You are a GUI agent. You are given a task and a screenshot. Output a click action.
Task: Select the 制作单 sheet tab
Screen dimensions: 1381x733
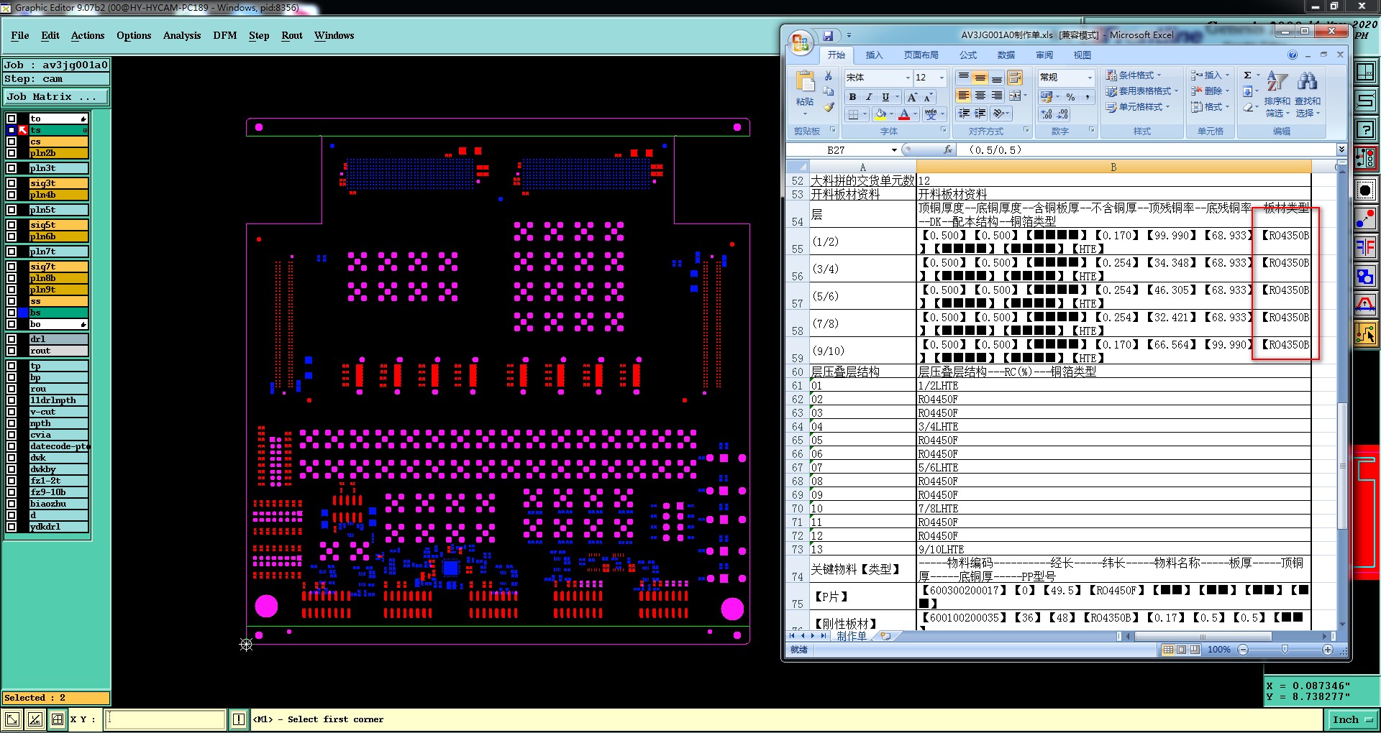852,637
